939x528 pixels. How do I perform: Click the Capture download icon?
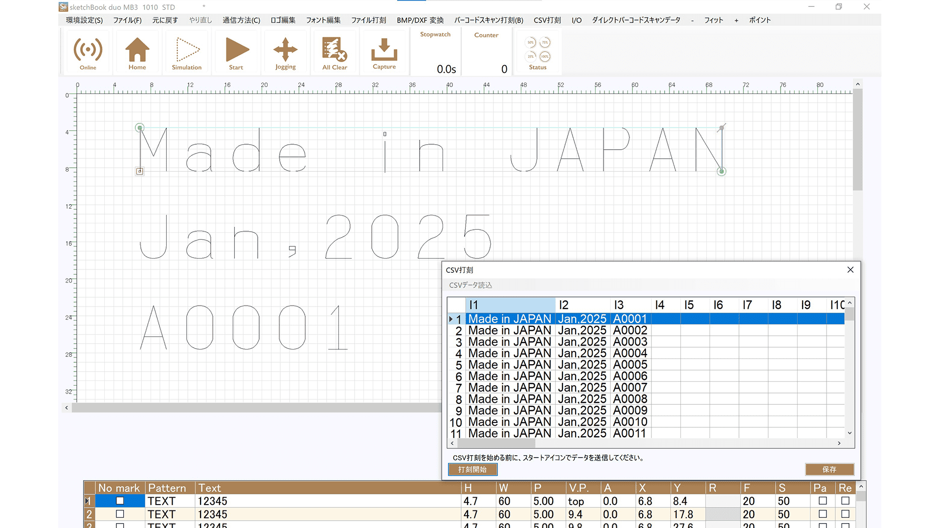(x=384, y=52)
